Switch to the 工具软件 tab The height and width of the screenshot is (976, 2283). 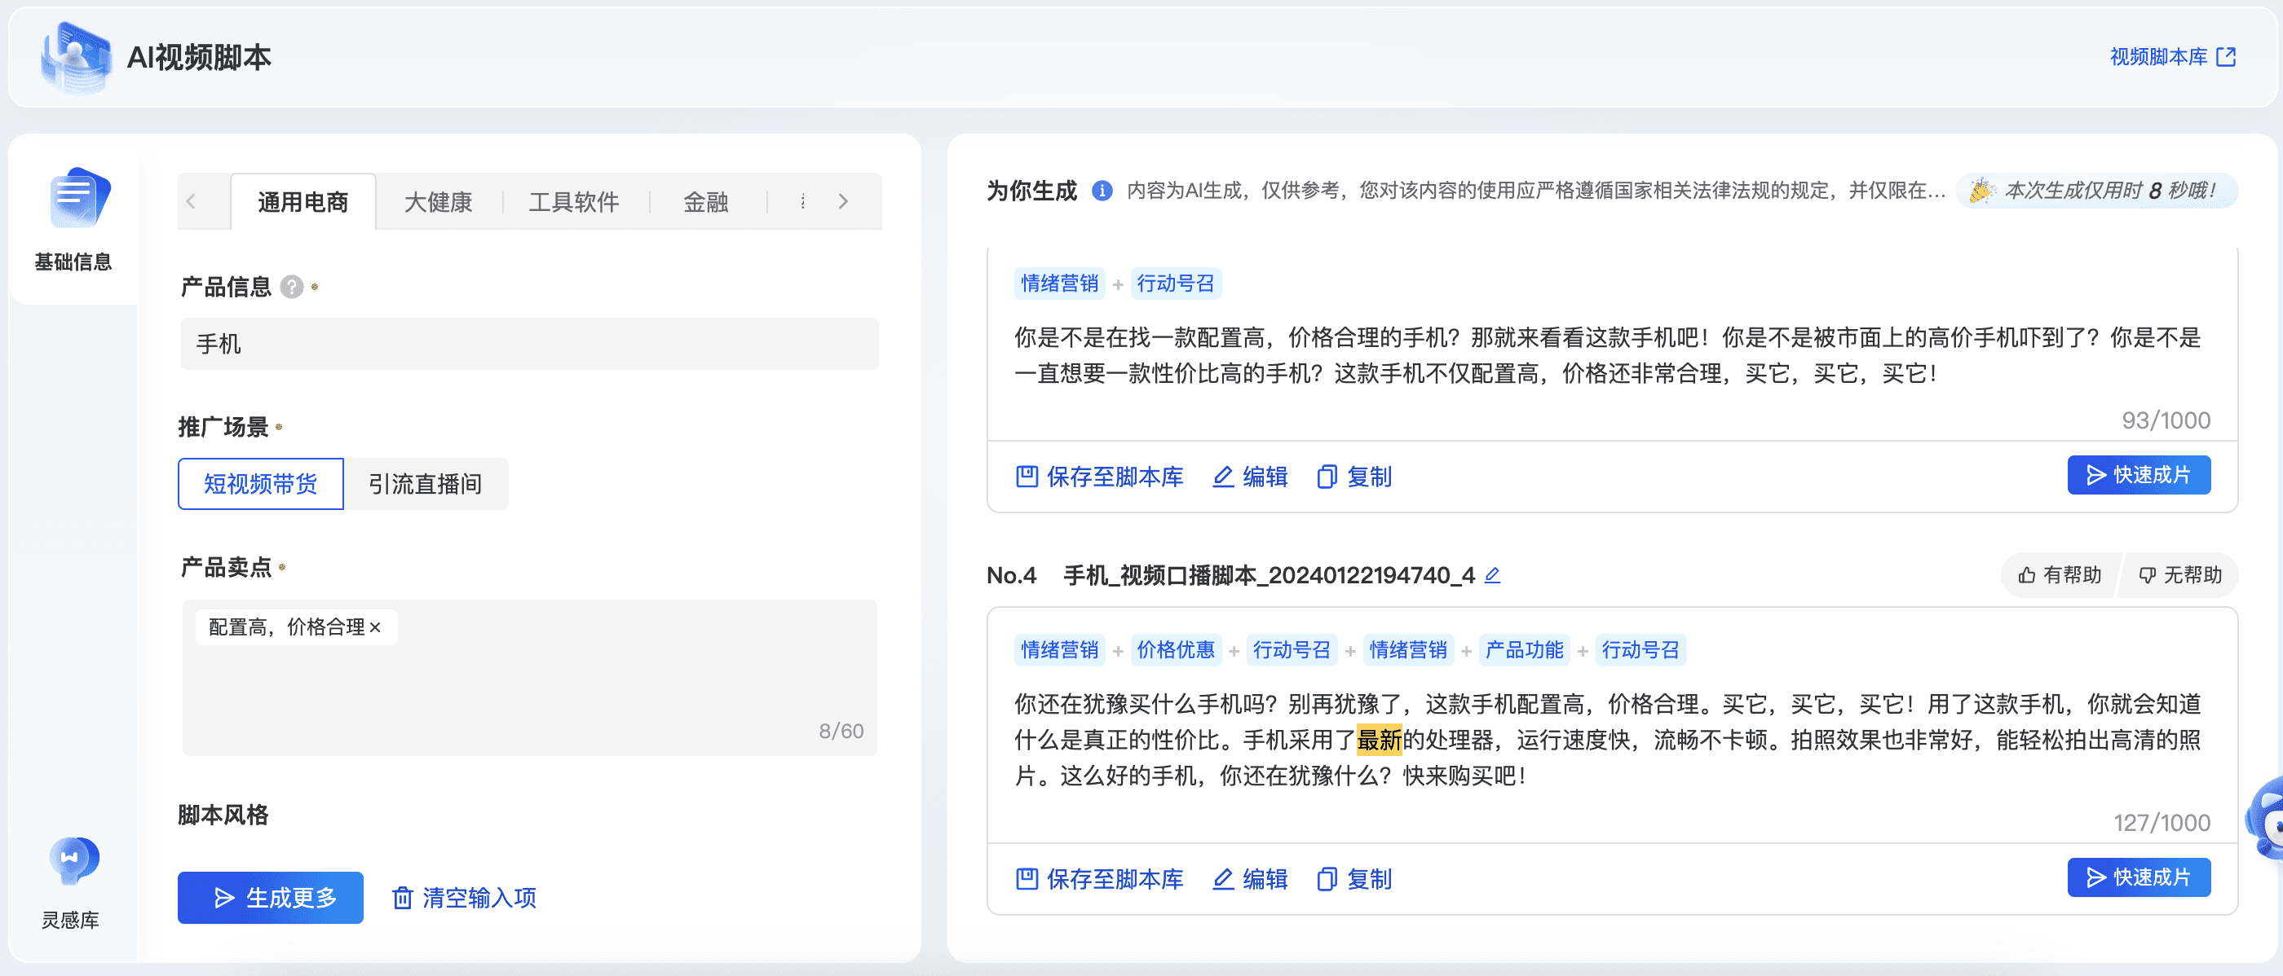(x=573, y=202)
